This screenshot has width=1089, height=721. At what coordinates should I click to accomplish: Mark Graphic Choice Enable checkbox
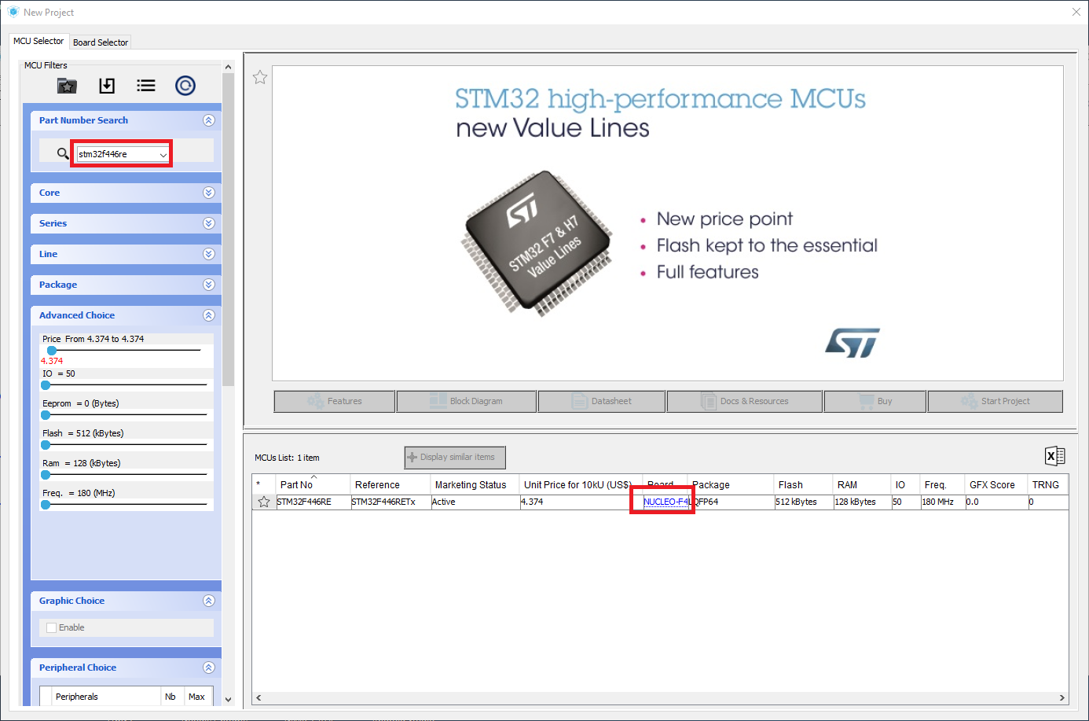[51, 627]
